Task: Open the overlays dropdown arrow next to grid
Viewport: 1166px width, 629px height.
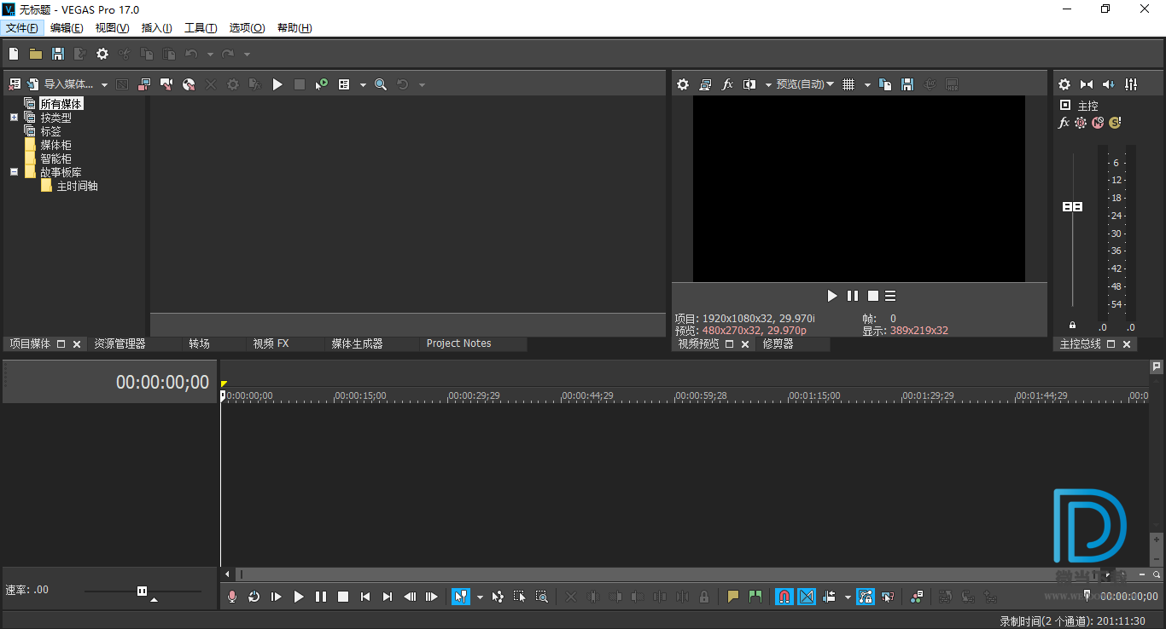Action: 867,84
